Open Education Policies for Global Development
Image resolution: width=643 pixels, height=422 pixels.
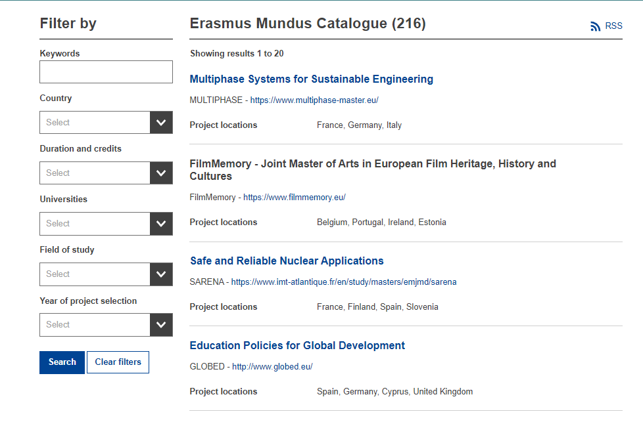pyautogui.click(x=297, y=345)
